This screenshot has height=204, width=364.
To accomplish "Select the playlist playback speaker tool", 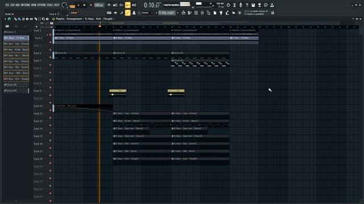I will point(47,19).
